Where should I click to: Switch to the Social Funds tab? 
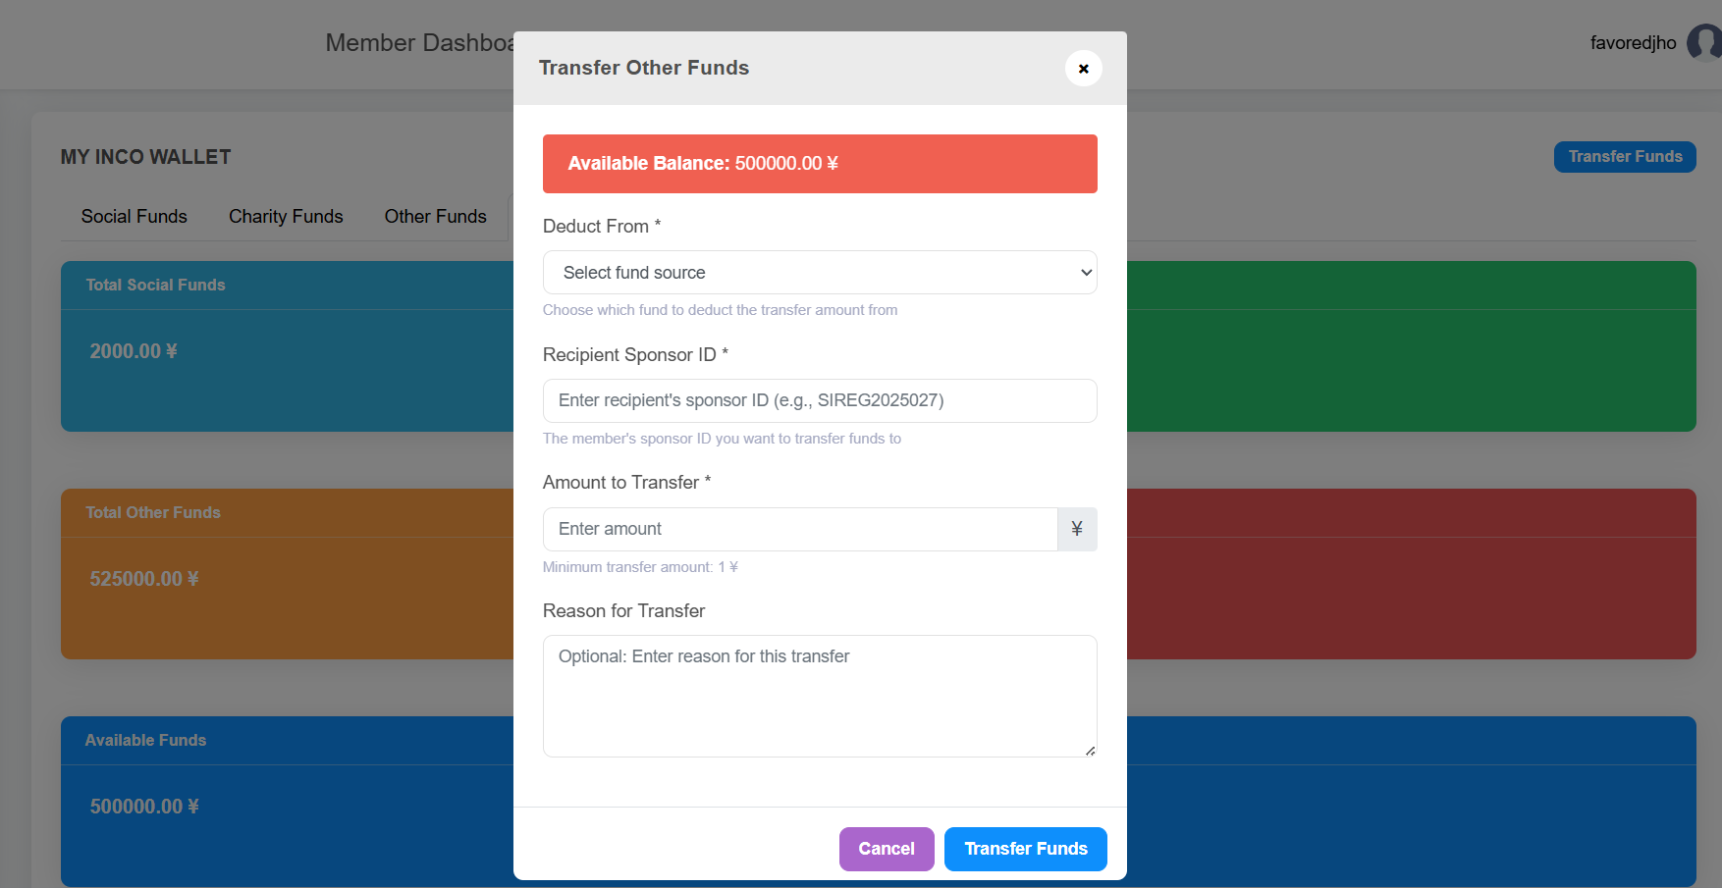(x=135, y=216)
